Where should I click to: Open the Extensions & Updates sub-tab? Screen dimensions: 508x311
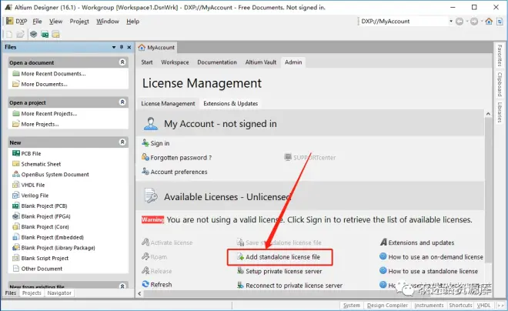click(x=231, y=104)
